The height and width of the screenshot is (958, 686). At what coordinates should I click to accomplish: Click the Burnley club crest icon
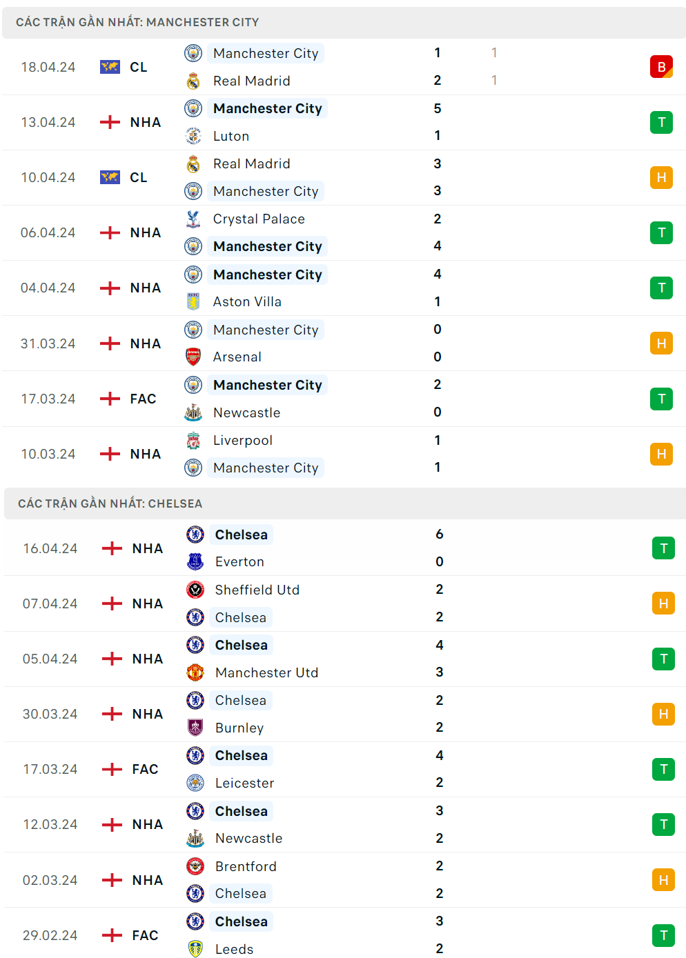coord(195,728)
